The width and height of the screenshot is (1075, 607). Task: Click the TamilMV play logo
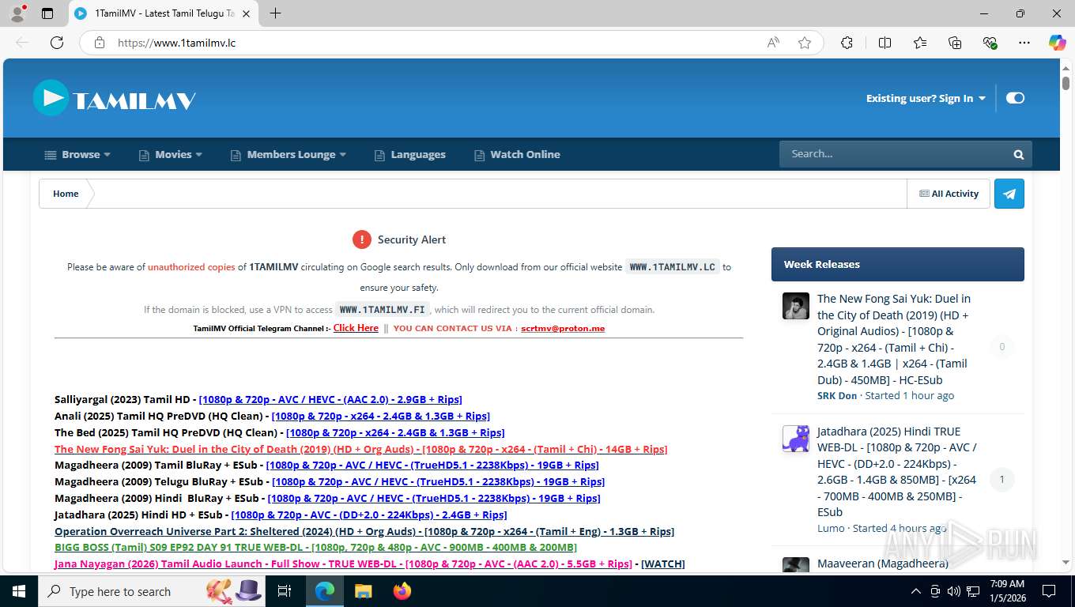[114, 98]
